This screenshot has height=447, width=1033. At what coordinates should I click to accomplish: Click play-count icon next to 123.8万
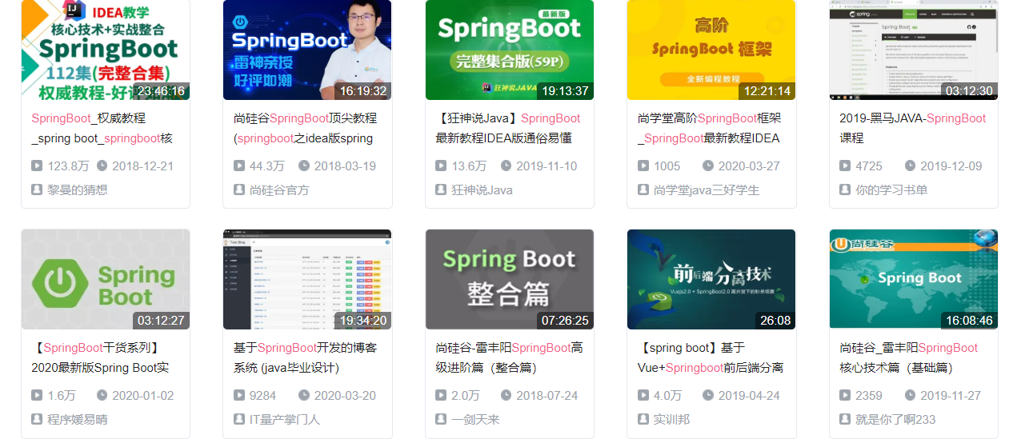37,166
